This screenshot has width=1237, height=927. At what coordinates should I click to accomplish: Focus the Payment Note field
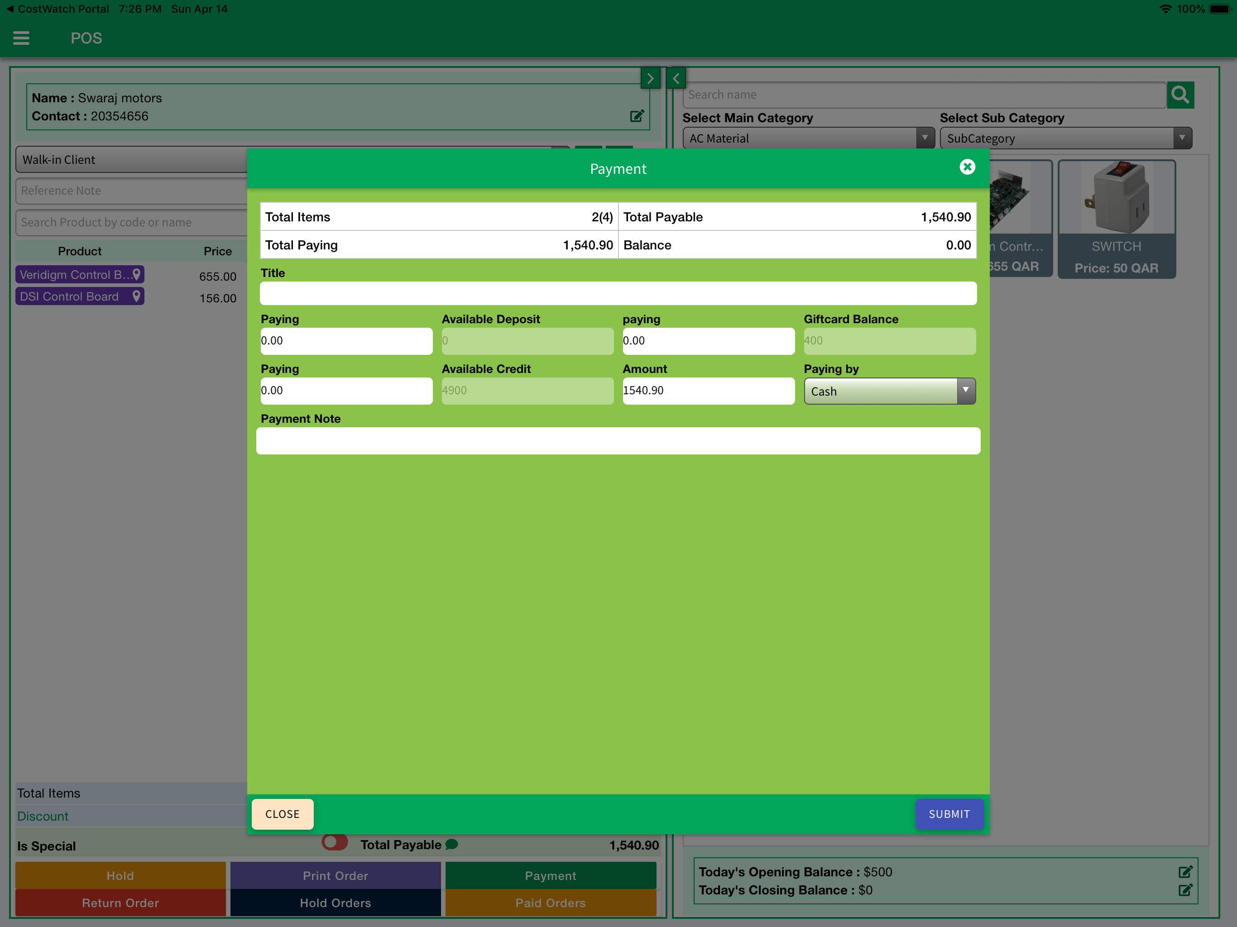(618, 441)
